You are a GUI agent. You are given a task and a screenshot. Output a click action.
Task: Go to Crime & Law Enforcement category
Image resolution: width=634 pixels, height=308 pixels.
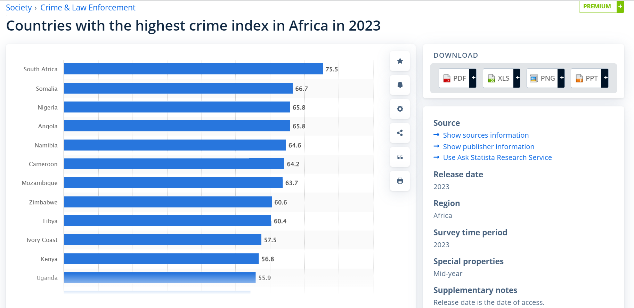point(88,8)
